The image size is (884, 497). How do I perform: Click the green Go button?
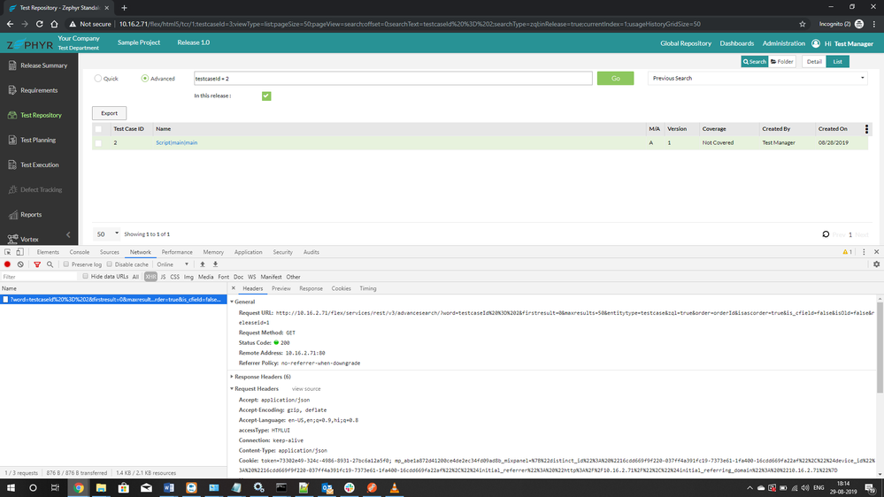click(615, 79)
